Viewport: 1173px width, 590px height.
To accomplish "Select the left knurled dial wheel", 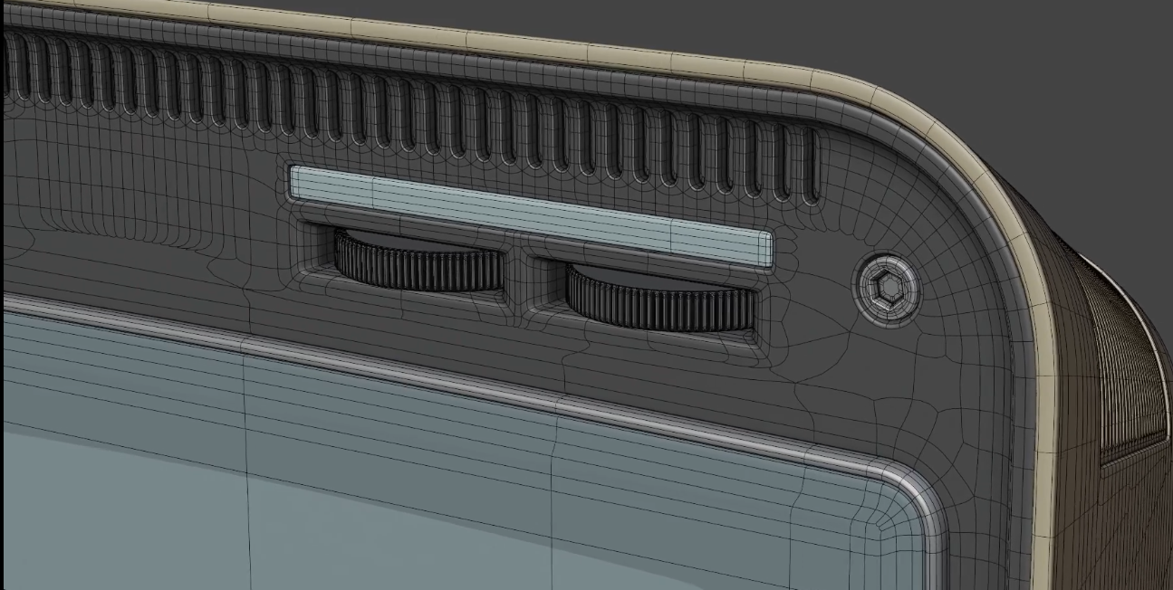I will click(x=419, y=260).
